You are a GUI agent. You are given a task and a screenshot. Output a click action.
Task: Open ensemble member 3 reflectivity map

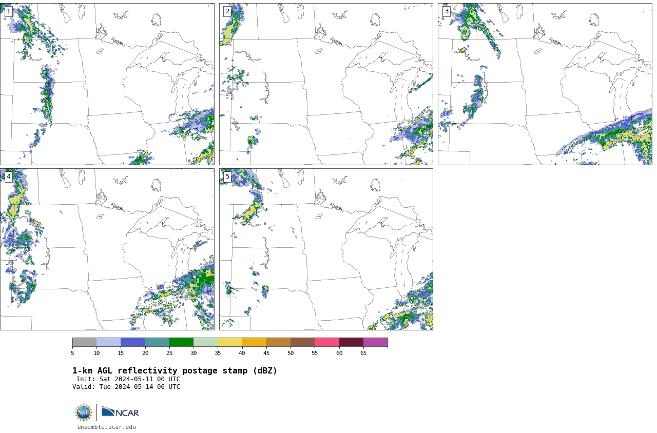click(x=545, y=84)
